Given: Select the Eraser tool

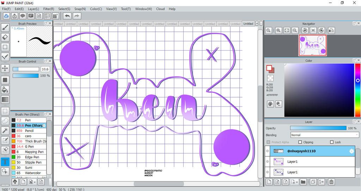Looking at the screenshot, I should (5, 37).
